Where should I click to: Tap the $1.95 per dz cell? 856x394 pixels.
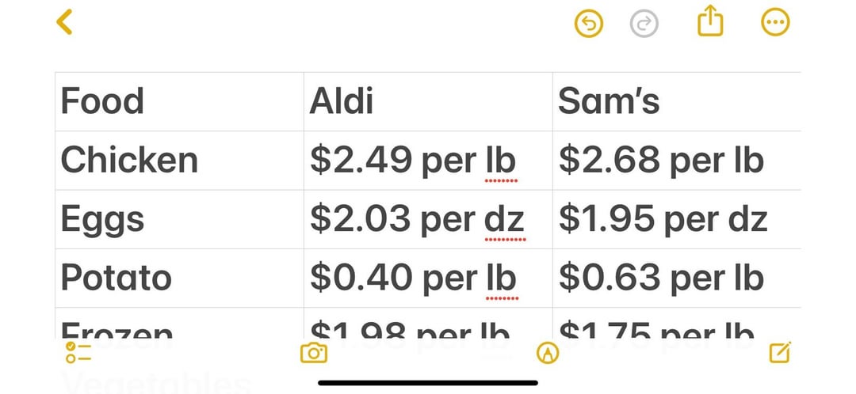coord(677,220)
